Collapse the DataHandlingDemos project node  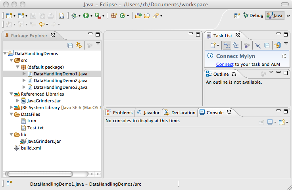pos(5,54)
